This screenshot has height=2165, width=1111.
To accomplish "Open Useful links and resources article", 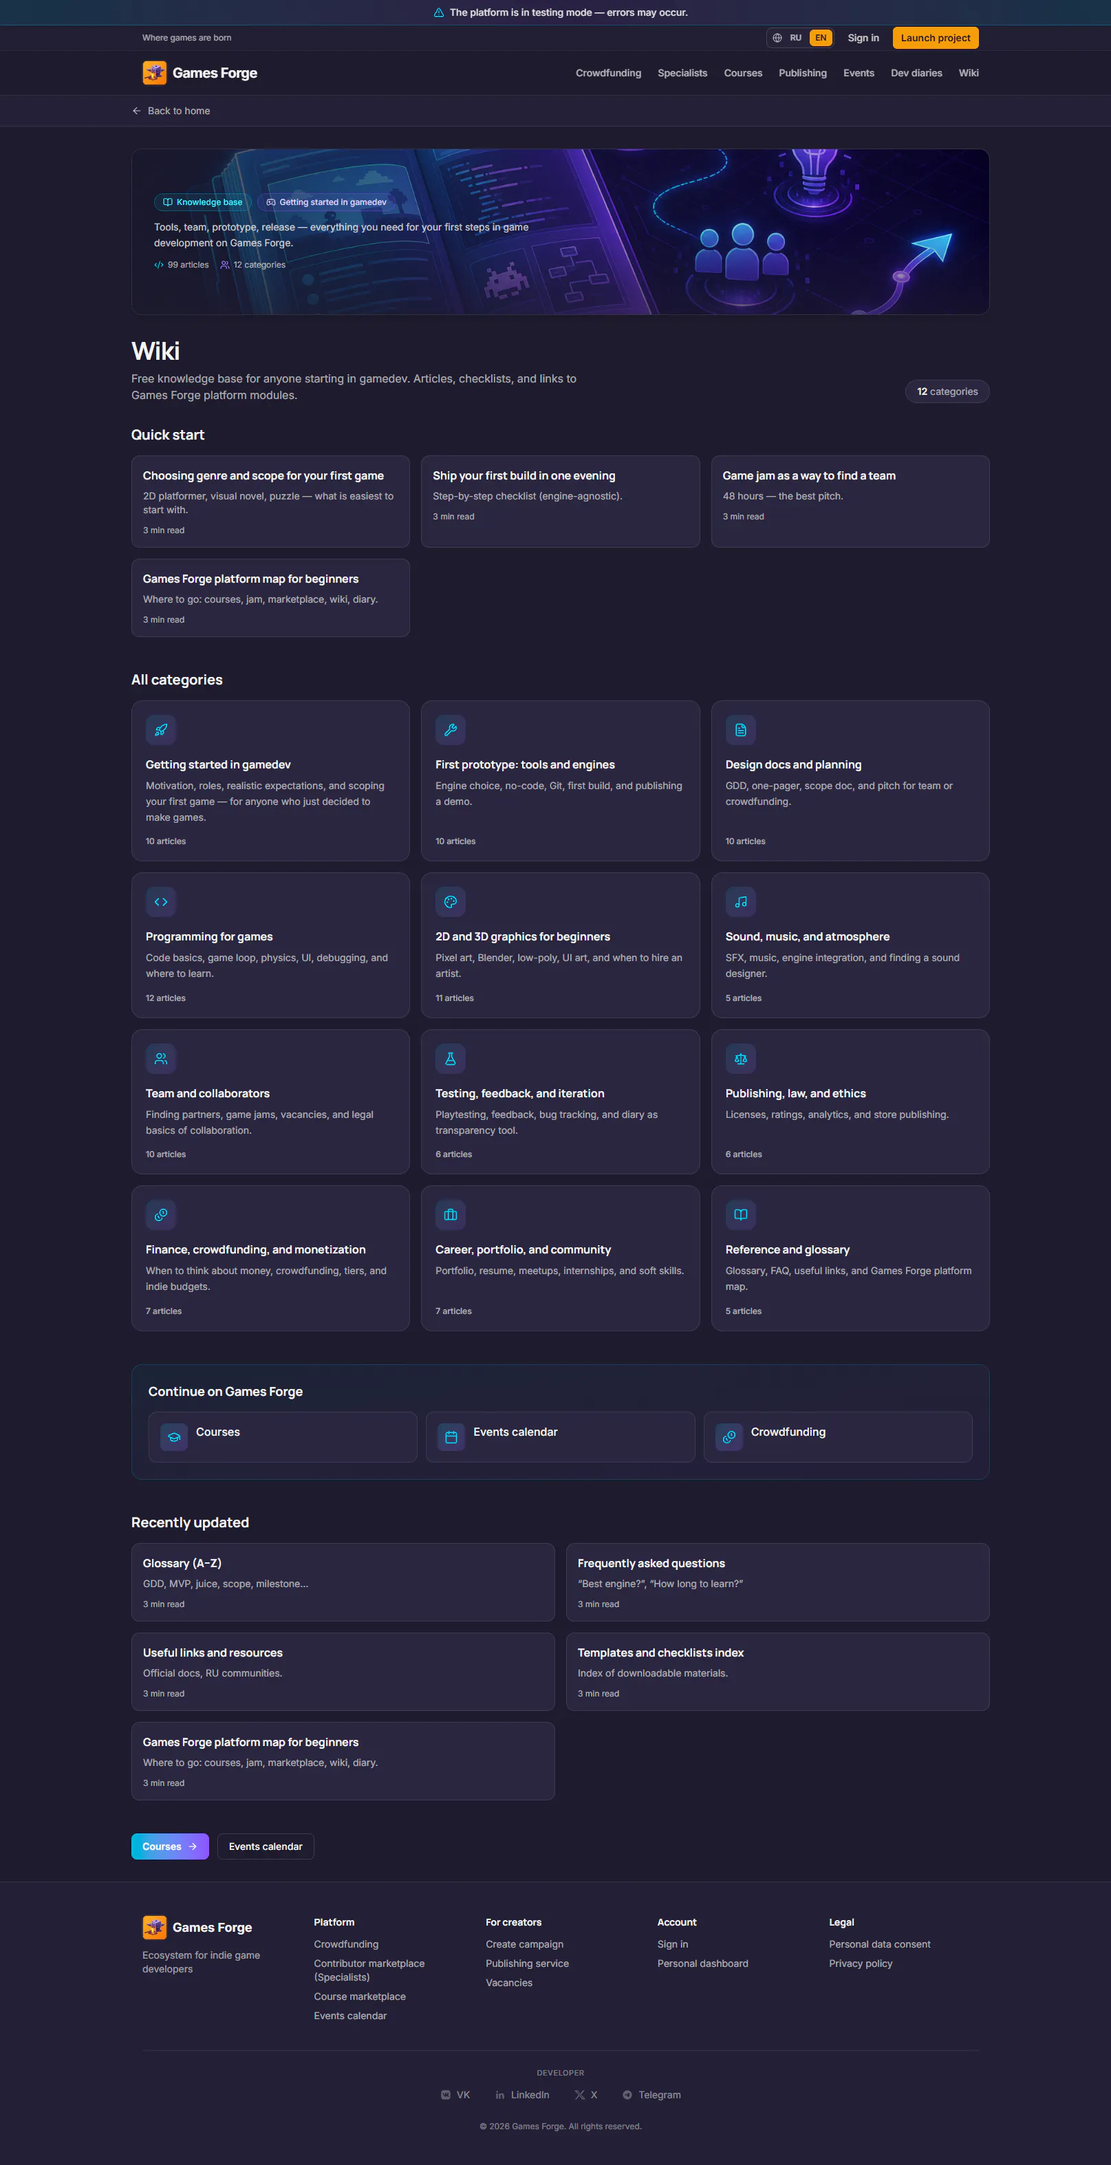I will pyautogui.click(x=343, y=1672).
